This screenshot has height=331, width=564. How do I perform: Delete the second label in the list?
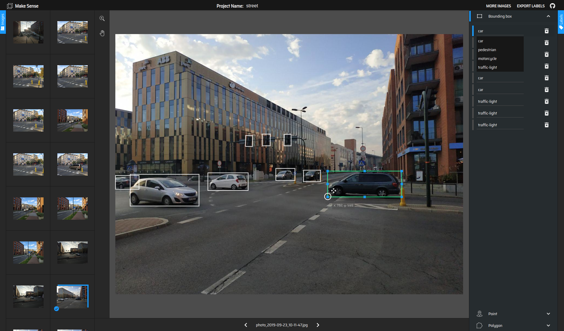[547, 43]
